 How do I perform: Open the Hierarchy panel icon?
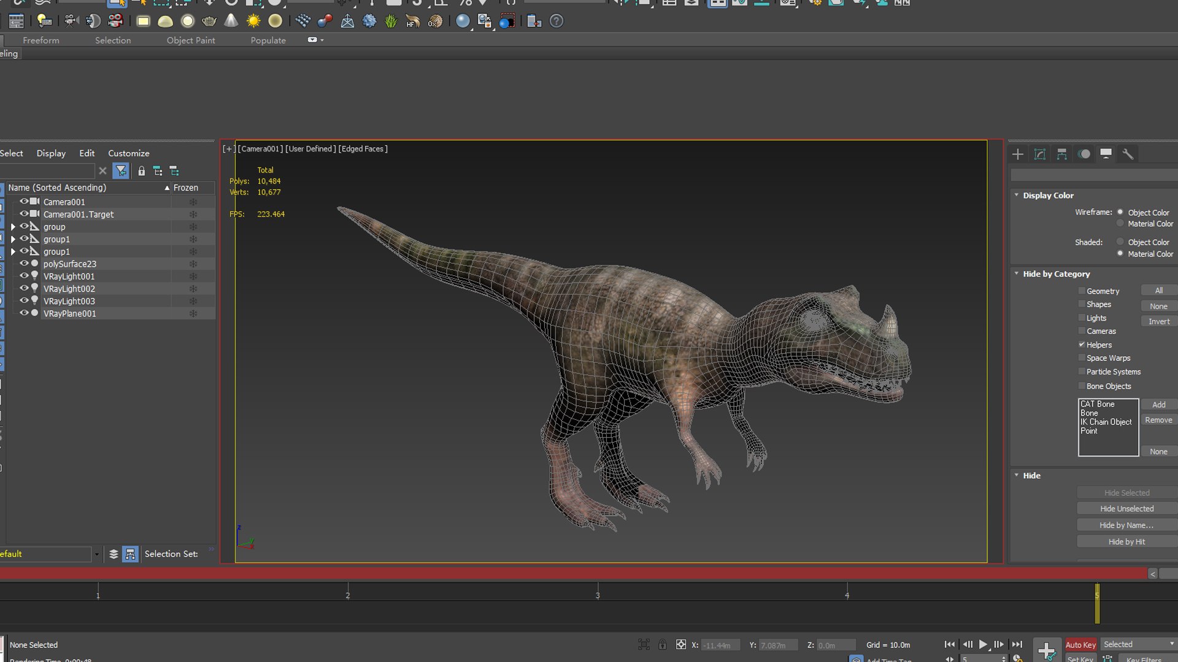[x=1062, y=154]
